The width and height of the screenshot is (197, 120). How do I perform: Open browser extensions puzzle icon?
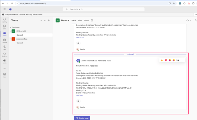point(193,3)
